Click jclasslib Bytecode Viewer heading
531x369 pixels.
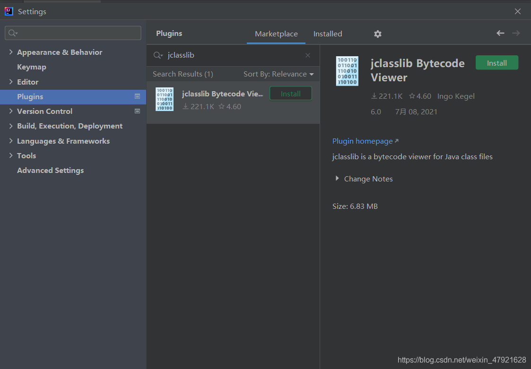[x=418, y=70]
